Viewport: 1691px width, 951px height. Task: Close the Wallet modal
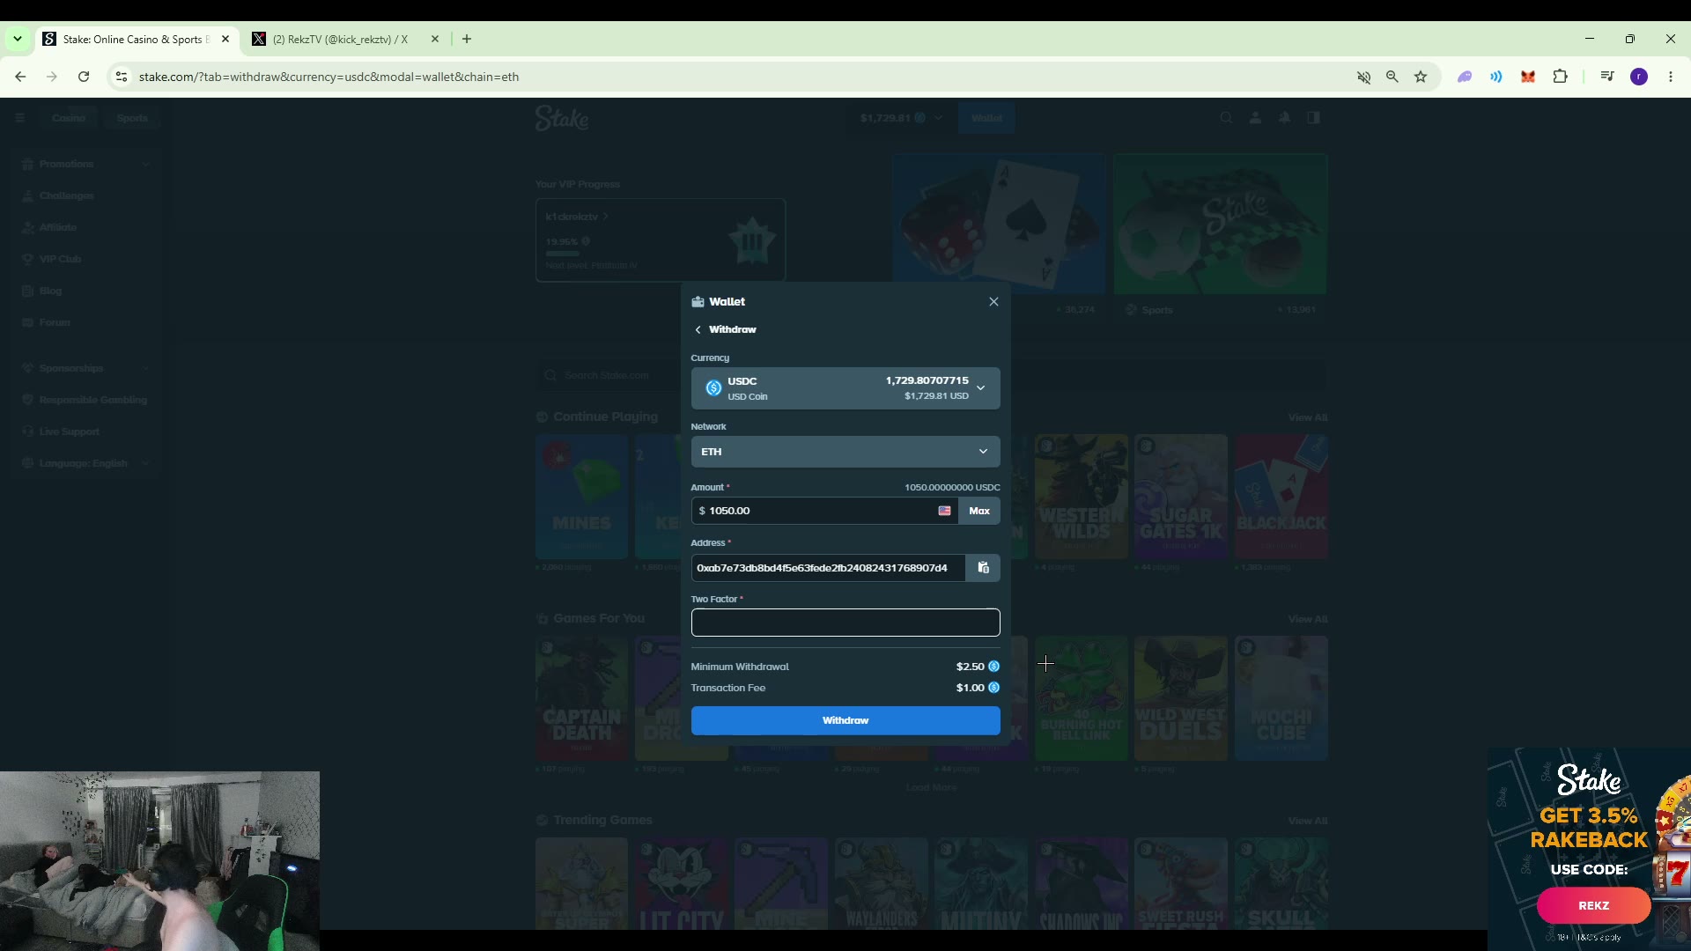993,302
